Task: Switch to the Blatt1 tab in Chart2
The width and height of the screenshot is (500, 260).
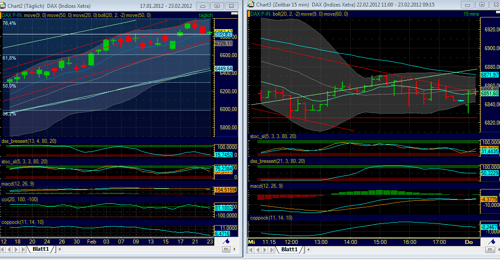Action: (41, 250)
